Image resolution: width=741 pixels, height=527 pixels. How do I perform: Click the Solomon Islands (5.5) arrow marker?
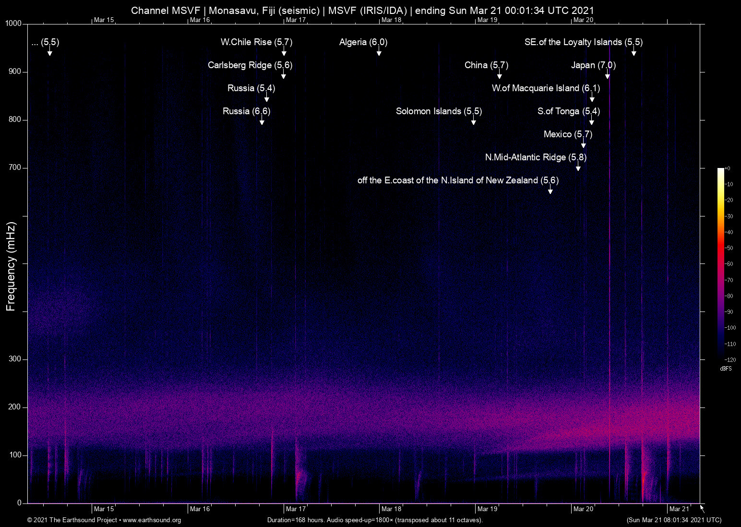pos(474,122)
